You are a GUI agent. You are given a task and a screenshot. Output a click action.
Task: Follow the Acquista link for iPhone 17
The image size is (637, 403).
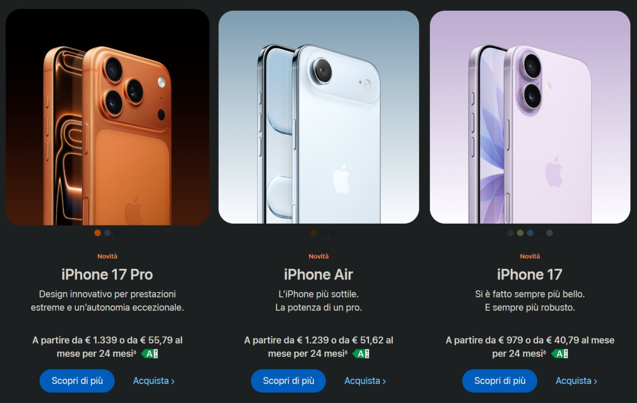click(576, 381)
